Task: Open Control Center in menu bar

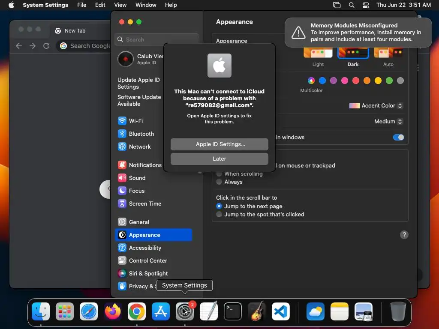Action: click(365, 5)
